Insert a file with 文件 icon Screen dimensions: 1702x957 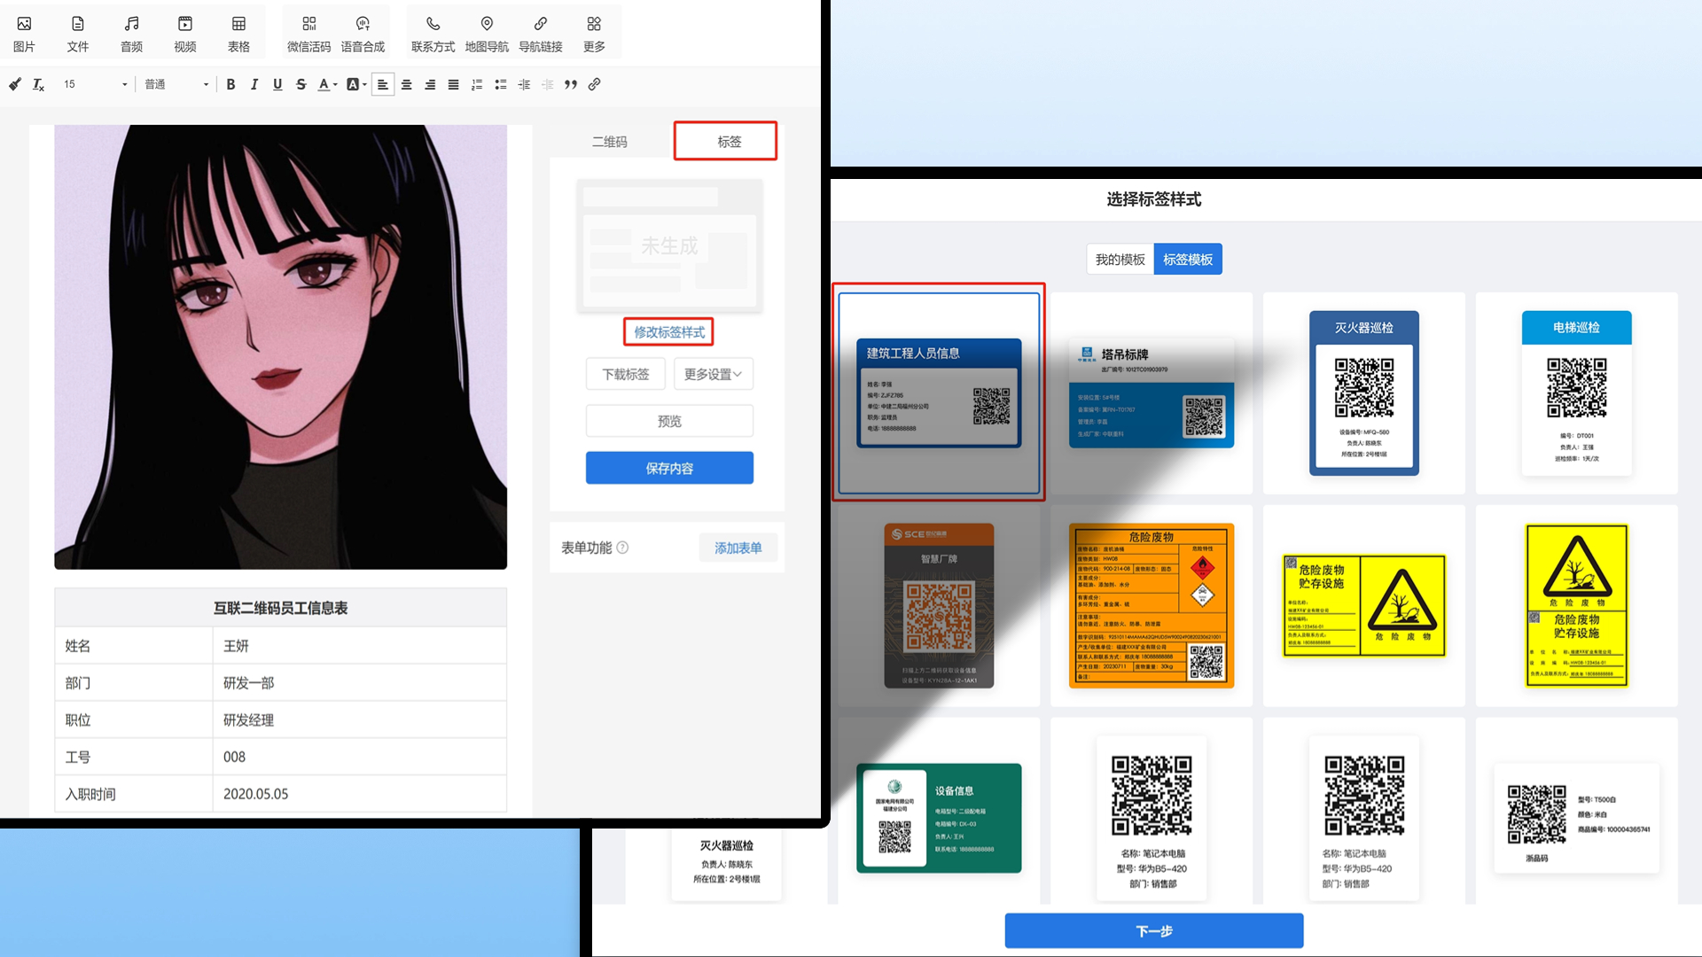click(x=78, y=34)
